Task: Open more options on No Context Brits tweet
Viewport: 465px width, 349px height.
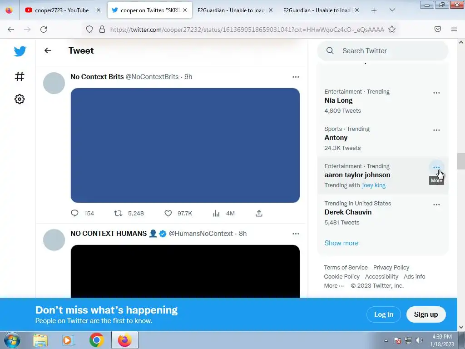Action: [x=296, y=77]
